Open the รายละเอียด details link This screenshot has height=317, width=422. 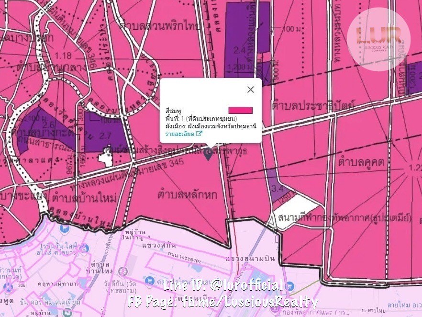(x=180, y=134)
